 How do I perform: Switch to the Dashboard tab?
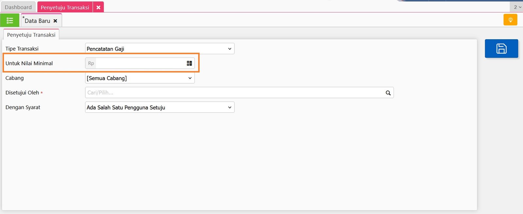click(x=18, y=7)
